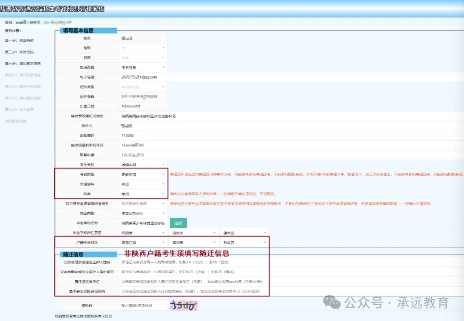Open 毕业学校所在县区 province dropdown 陕西省
Image resolution: width=464 pixels, height=321 pixels.
pyautogui.click(x=143, y=233)
